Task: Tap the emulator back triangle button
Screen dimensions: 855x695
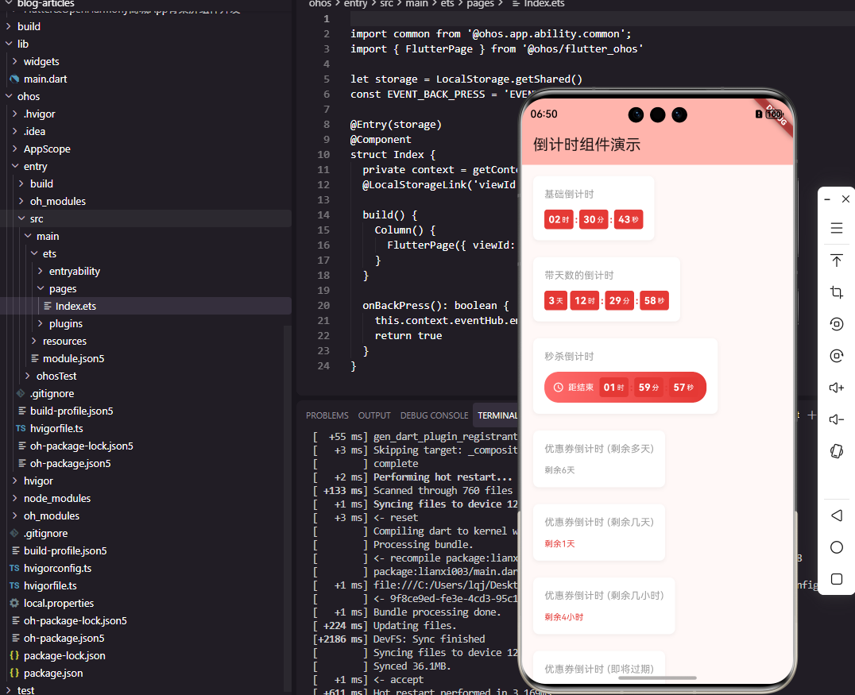Action: tap(837, 515)
